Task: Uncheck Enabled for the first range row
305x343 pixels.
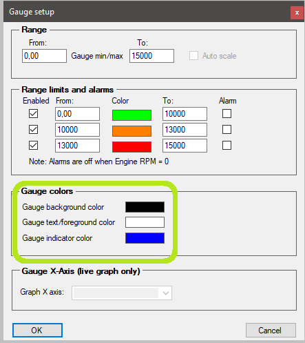Action: coord(33,114)
